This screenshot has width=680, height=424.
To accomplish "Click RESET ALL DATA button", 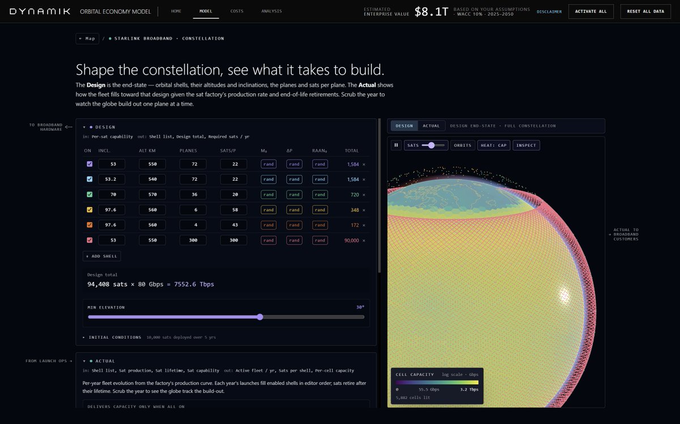I will 645,11.
